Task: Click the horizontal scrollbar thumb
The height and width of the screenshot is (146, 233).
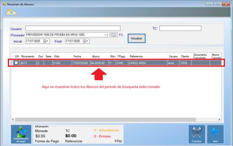Action: point(105,119)
